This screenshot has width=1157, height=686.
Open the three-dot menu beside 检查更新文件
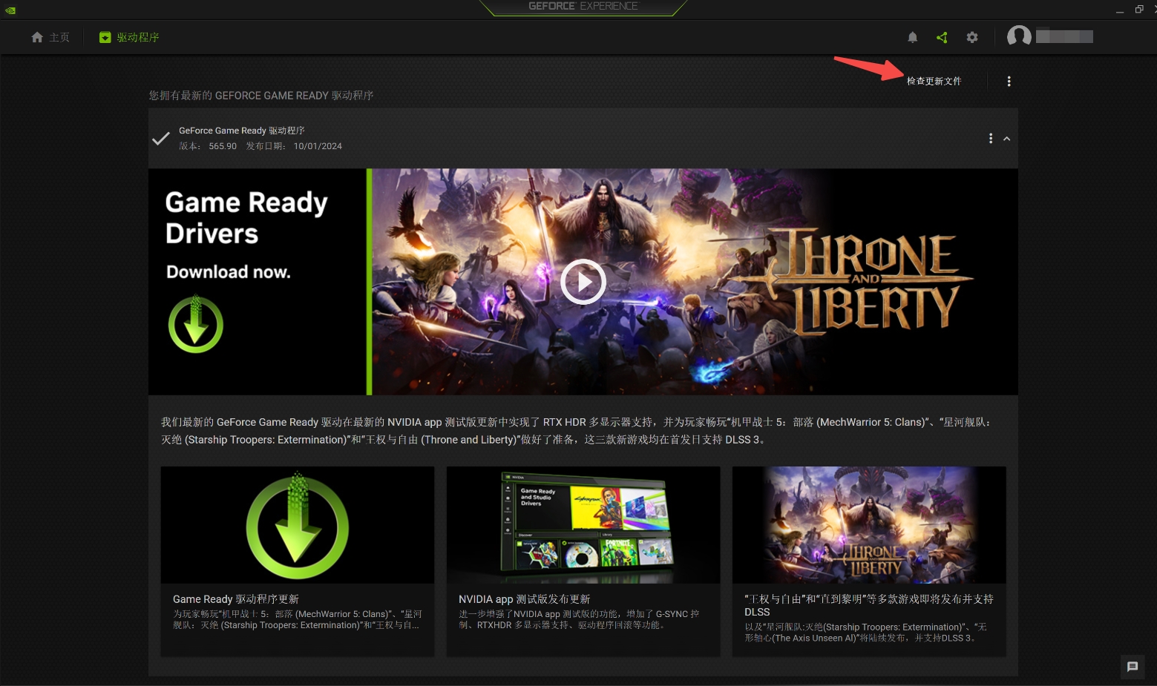tap(1009, 81)
